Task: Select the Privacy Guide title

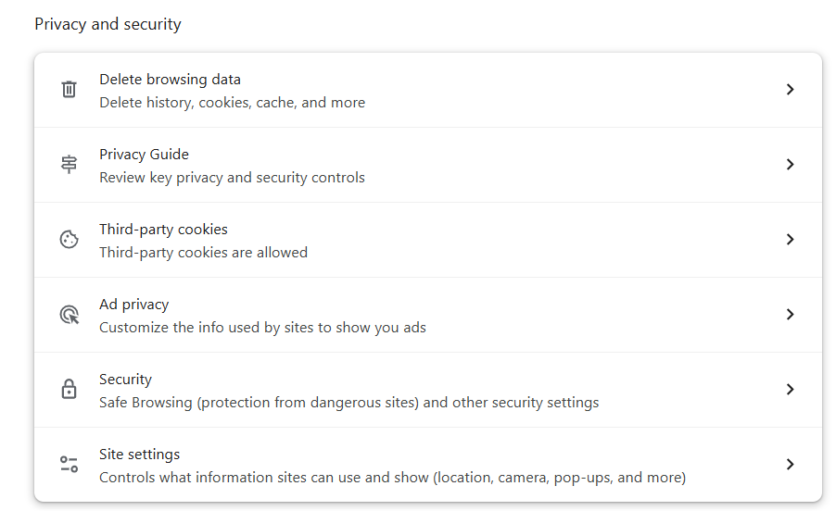Action: click(144, 155)
